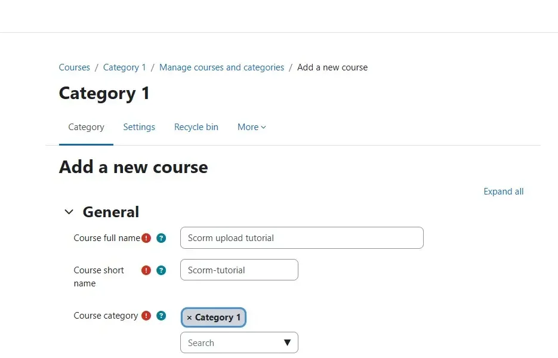Click the Expand all link

pyautogui.click(x=503, y=192)
